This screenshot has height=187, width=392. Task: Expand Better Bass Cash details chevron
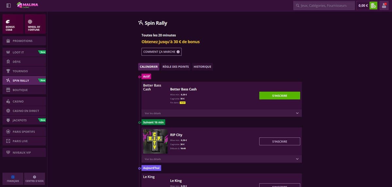pos(297,113)
